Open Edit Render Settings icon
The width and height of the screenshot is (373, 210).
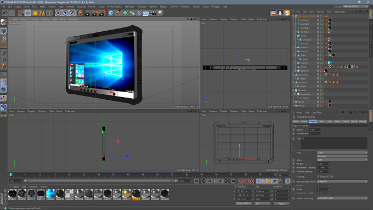pyautogui.click(x=102, y=13)
